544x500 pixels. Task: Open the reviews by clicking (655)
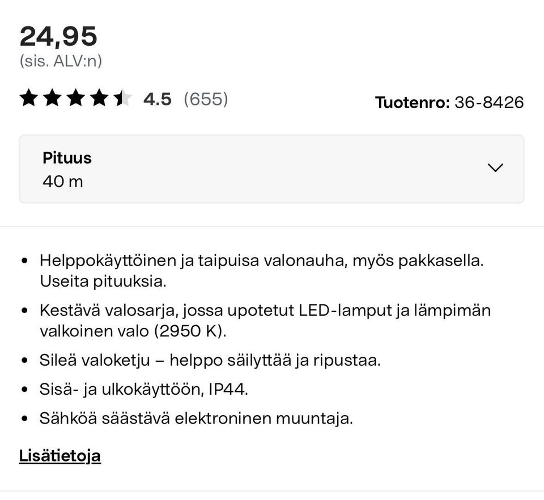[x=206, y=99]
